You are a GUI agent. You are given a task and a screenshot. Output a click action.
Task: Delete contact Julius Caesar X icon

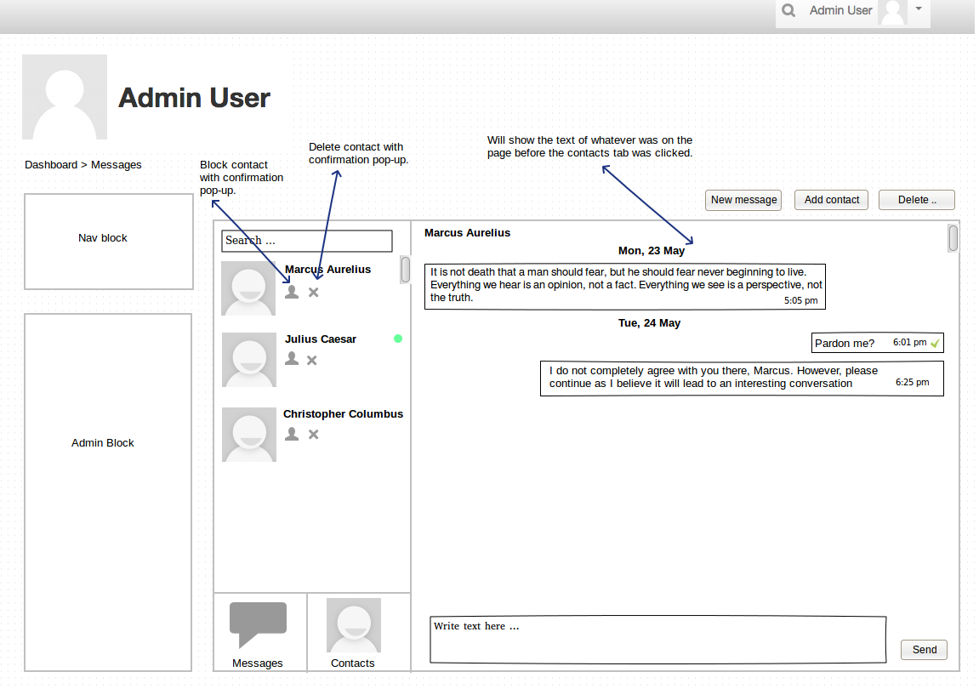(x=312, y=360)
